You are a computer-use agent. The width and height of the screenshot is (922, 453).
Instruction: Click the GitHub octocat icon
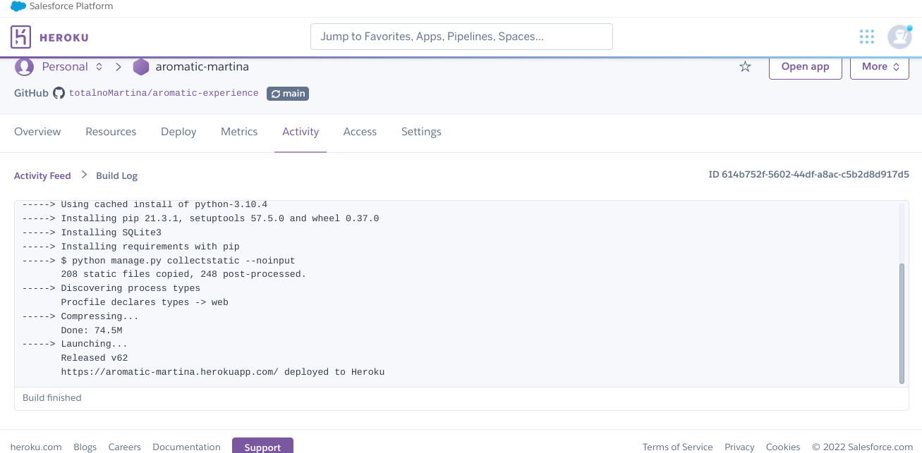pos(59,93)
